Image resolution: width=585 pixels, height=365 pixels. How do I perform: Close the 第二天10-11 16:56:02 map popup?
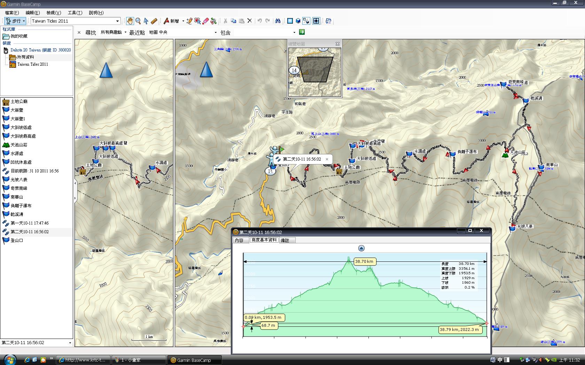click(327, 159)
